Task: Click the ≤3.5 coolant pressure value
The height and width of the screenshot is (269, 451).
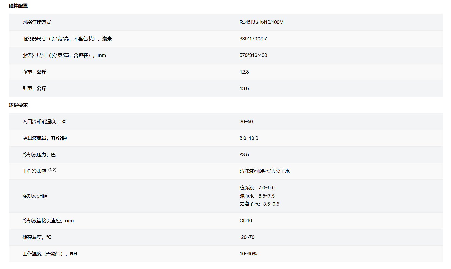Action: coord(244,155)
